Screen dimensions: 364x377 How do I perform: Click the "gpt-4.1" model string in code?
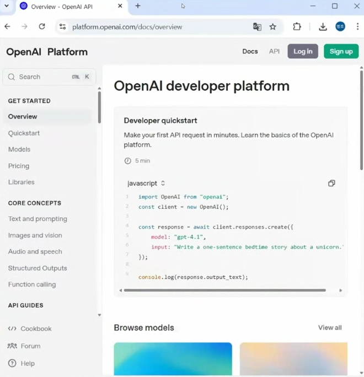tap(189, 237)
